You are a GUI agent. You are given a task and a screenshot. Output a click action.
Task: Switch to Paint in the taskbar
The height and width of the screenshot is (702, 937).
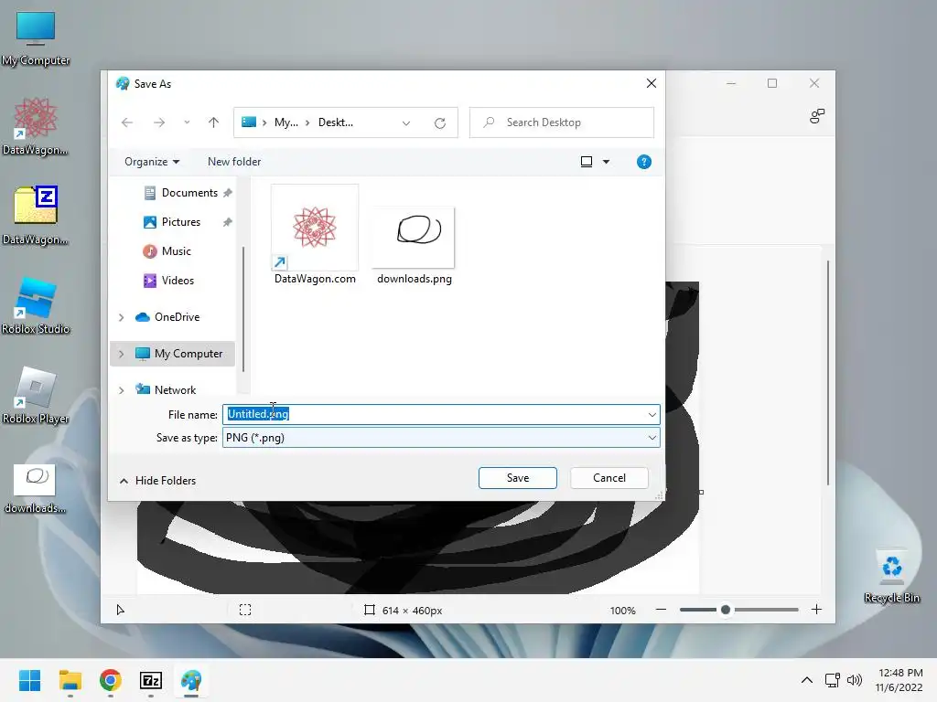191,680
